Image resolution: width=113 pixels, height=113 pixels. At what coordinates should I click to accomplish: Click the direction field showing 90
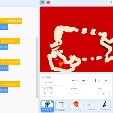coord(104,94)
